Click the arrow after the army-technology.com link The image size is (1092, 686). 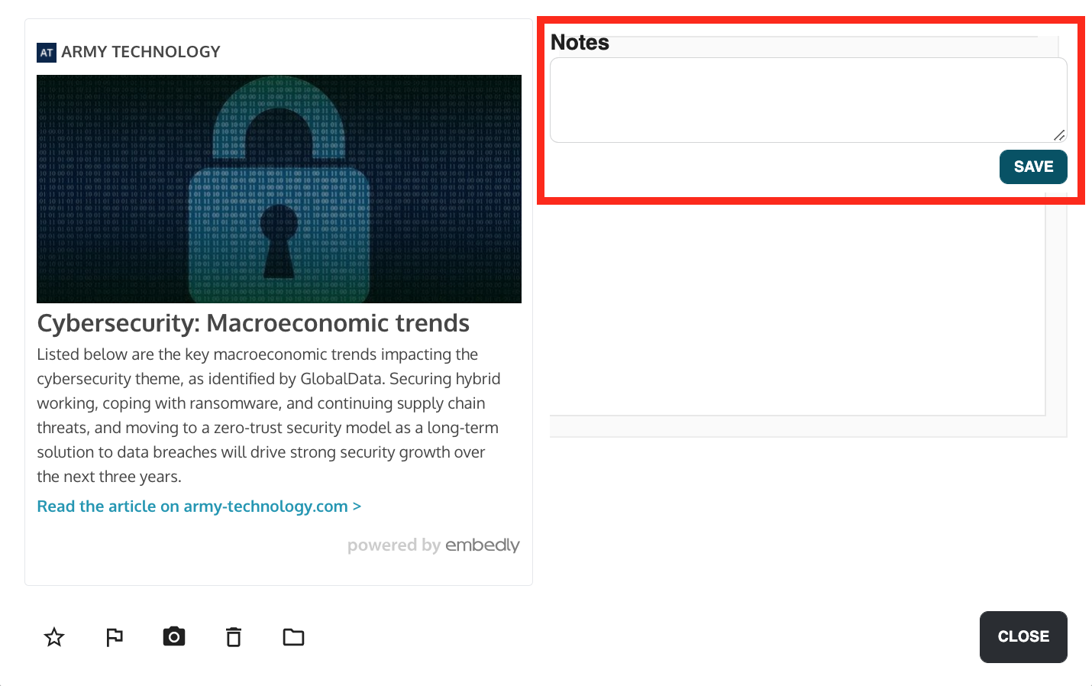click(357, 506)
